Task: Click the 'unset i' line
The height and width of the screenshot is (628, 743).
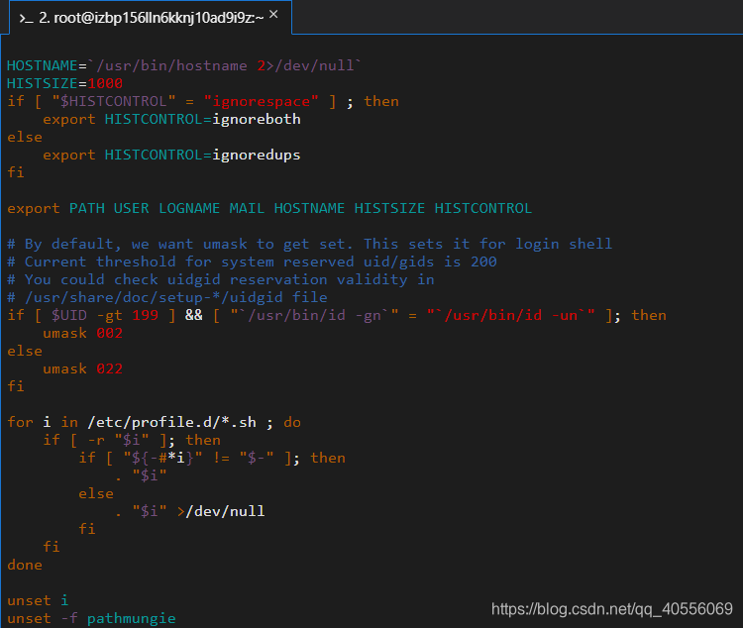Action: point(38,600)
